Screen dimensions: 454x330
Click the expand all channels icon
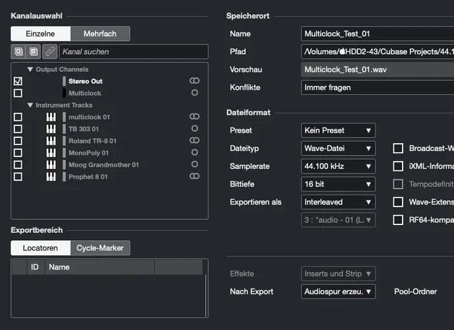18,51
